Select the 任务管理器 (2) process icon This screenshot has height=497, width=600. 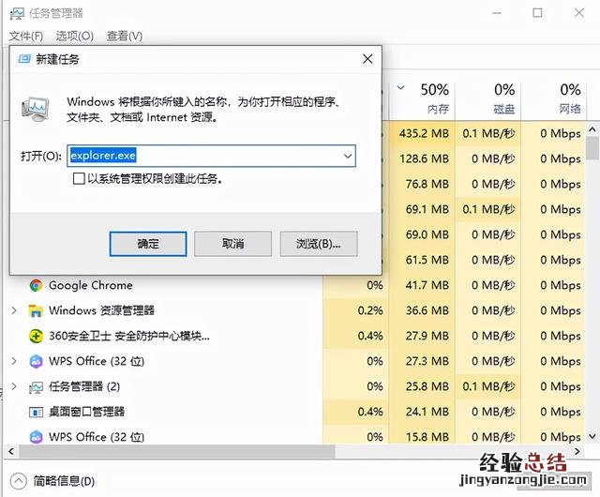coord(36,387)
